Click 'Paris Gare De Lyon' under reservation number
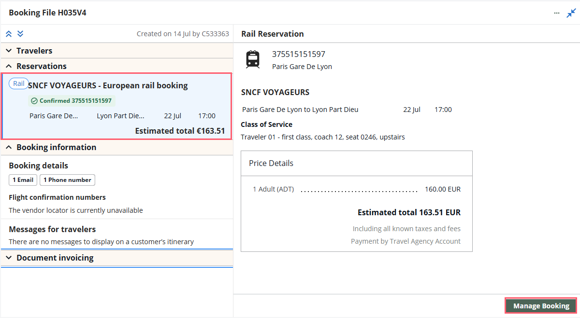580x318 pixels. [x=302, y=67]
